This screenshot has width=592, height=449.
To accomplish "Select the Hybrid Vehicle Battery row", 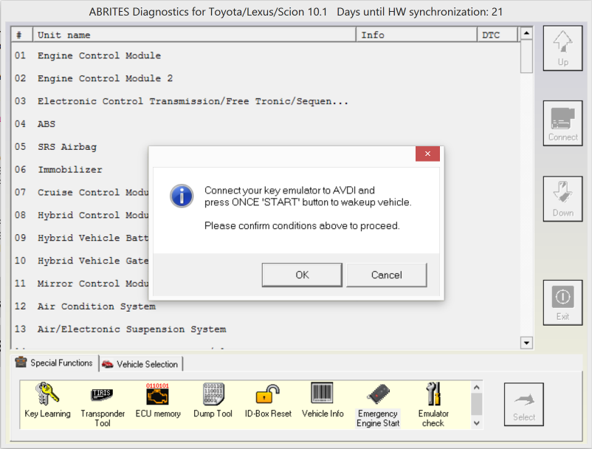I will [80, 238].
